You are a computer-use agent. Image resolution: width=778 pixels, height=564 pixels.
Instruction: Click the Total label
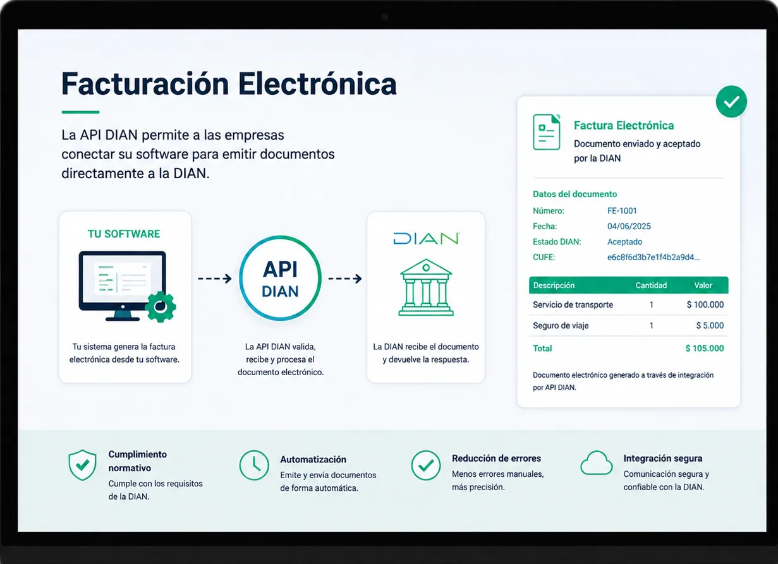[x=542, y=348]
